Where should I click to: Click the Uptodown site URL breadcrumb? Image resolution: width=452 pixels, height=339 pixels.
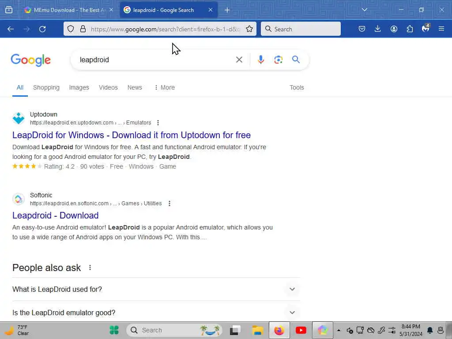[90, 123]
